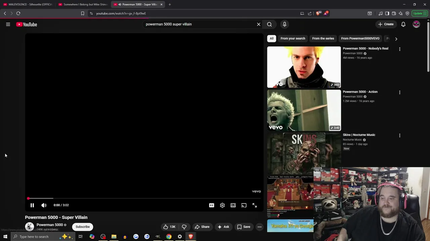Image resolution: width=430 pixels, height=241 pixels.
Task: Dislike the Super Villain video
Action: (x=184, y=227)
